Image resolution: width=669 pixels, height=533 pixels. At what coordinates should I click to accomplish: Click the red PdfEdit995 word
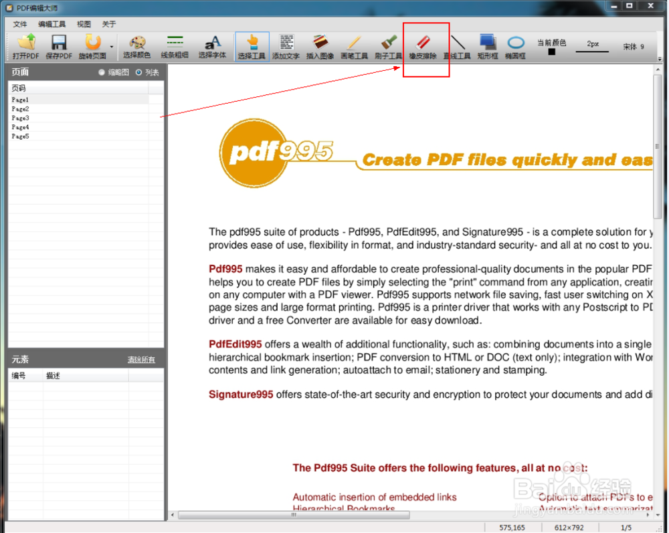point(235,344)
